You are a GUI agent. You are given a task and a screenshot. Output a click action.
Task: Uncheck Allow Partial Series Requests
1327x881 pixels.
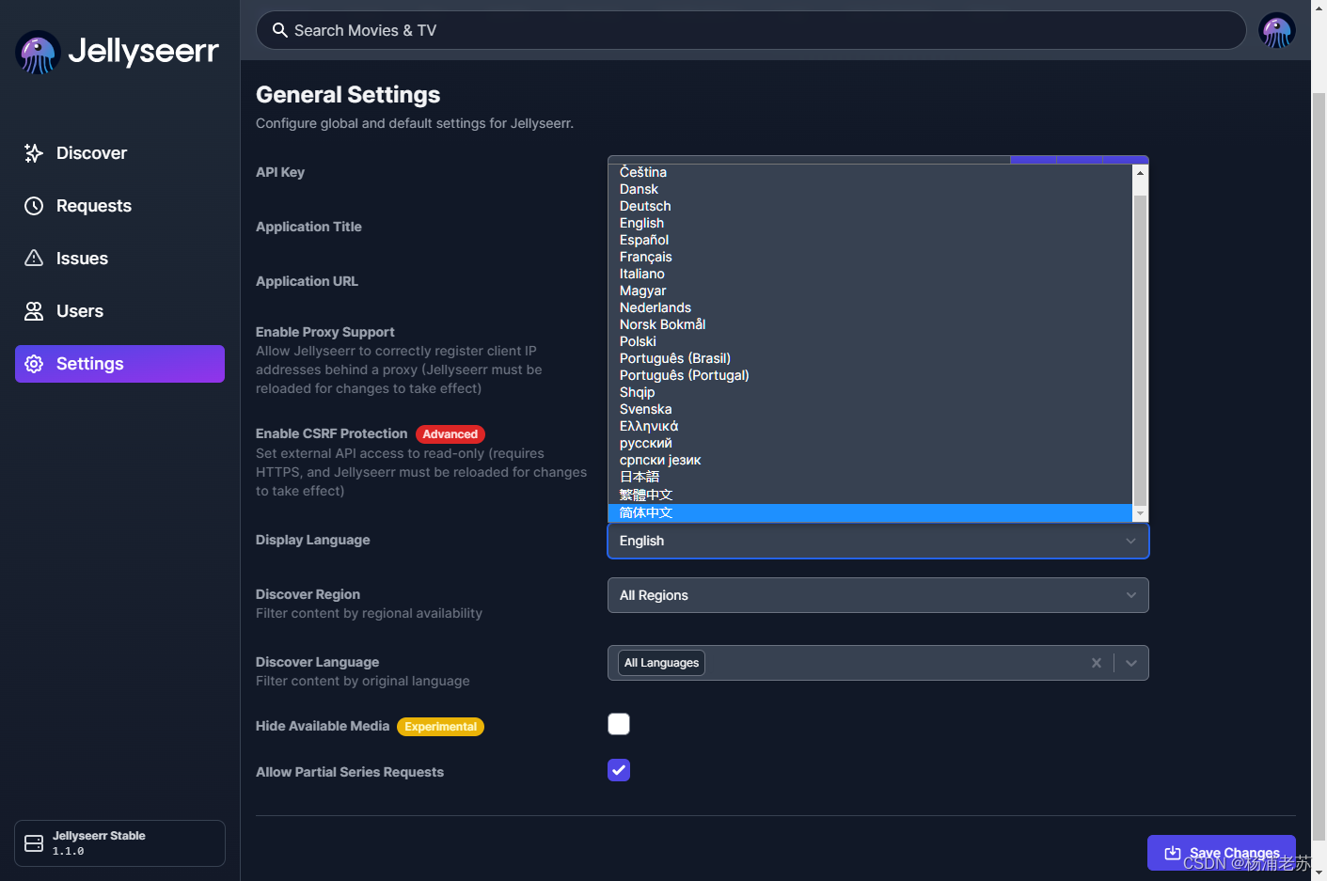(619, 770)
